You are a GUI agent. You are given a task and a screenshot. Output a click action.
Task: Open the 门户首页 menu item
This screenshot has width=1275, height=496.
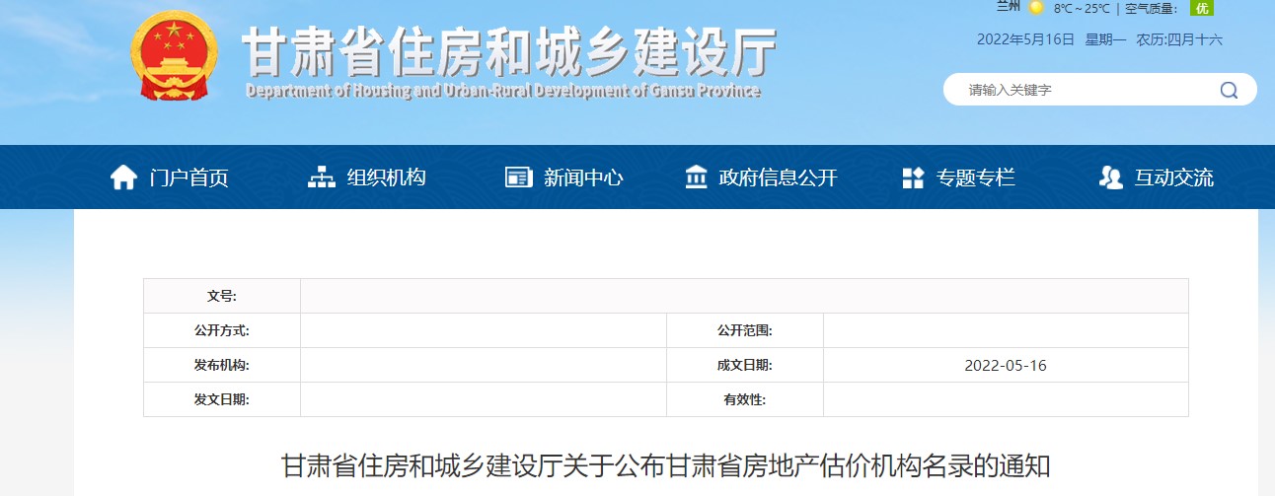(x=188, y=177)
